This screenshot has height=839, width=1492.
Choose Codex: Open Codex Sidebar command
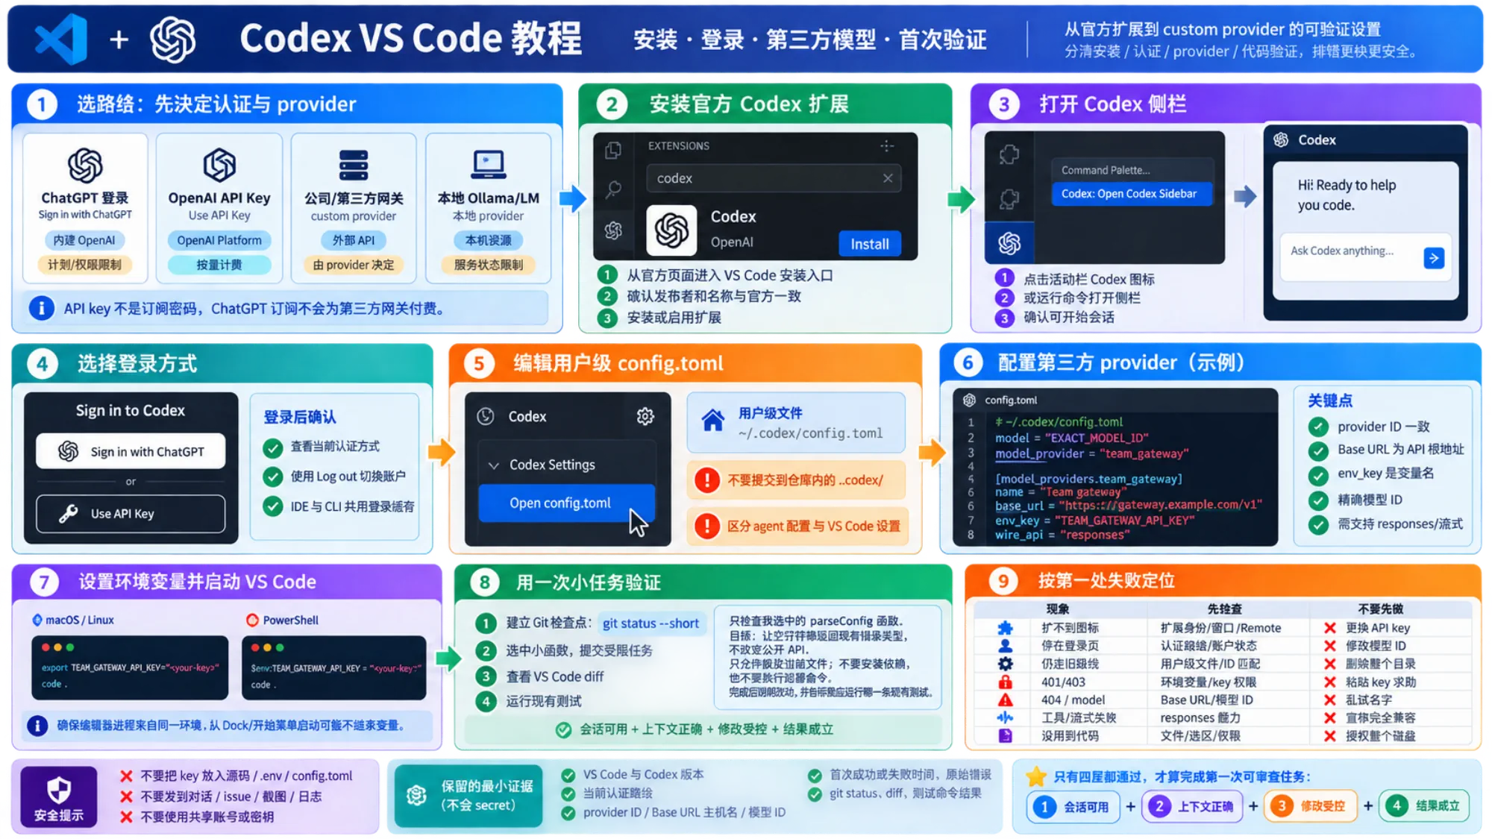(x=1132, y=193)
